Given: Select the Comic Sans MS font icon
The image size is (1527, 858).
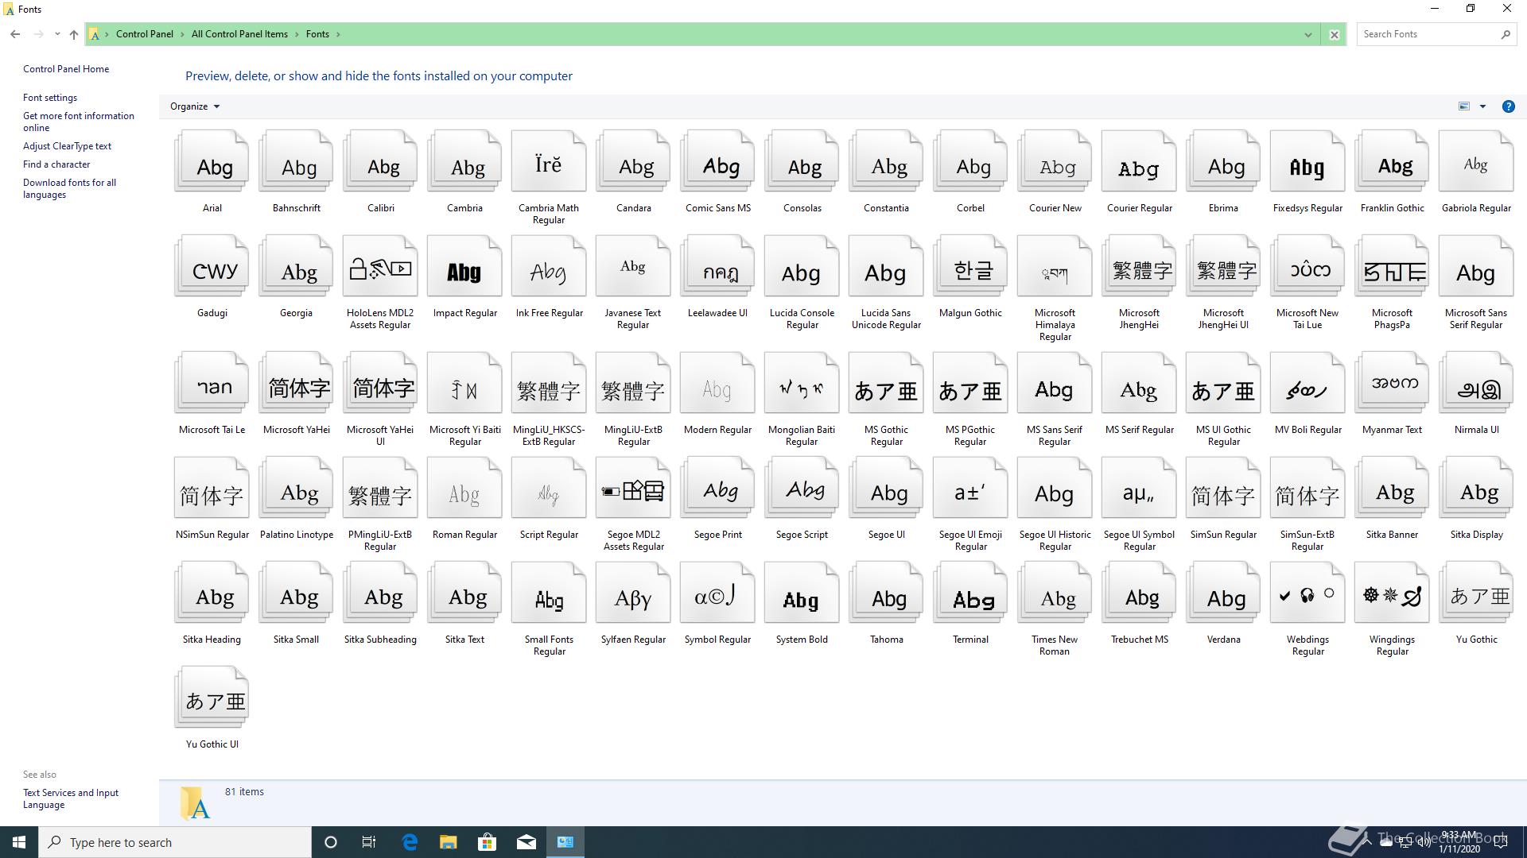Looking at the screenshot, I should (717, 164).
